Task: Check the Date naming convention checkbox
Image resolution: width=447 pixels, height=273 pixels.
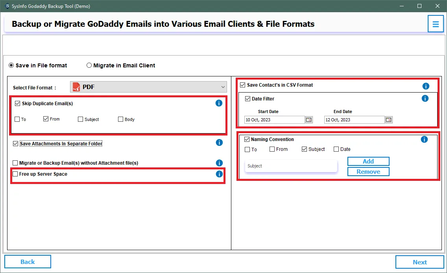Action: click(x=336, y=149)
